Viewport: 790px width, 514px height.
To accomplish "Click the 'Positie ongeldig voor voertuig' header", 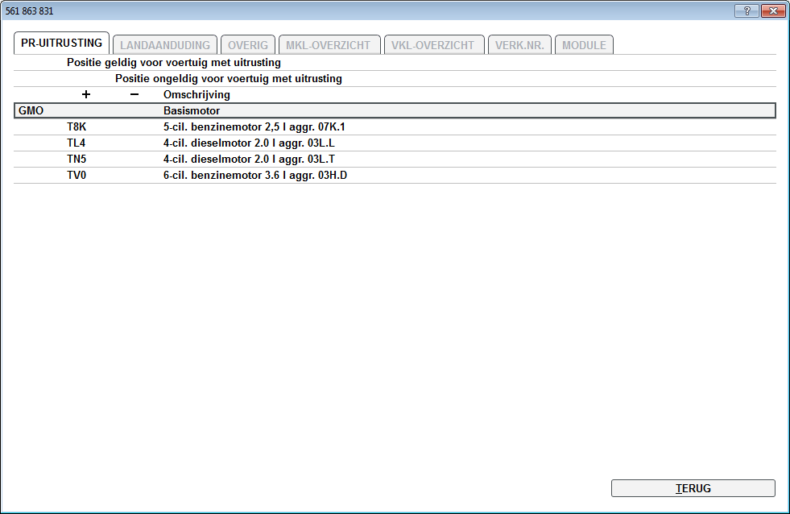I will [229, 79].
